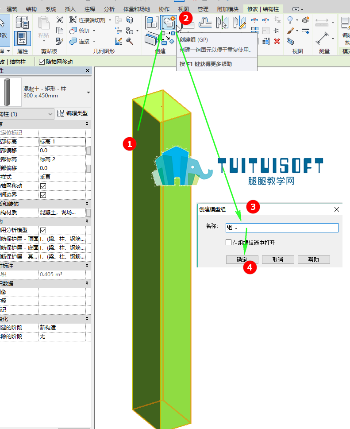Open the 结构 ribbon tab
The width and height of the screenshot is (350, 429).
[31, 9]
